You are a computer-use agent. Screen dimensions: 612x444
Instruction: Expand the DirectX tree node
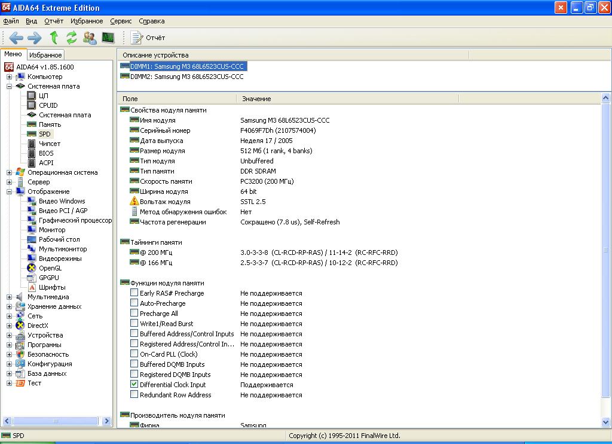click(x=10, y=326)
